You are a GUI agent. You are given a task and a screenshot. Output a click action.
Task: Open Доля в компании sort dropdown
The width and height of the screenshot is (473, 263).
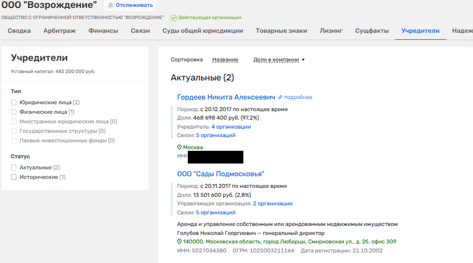click(x=279, y=60)
